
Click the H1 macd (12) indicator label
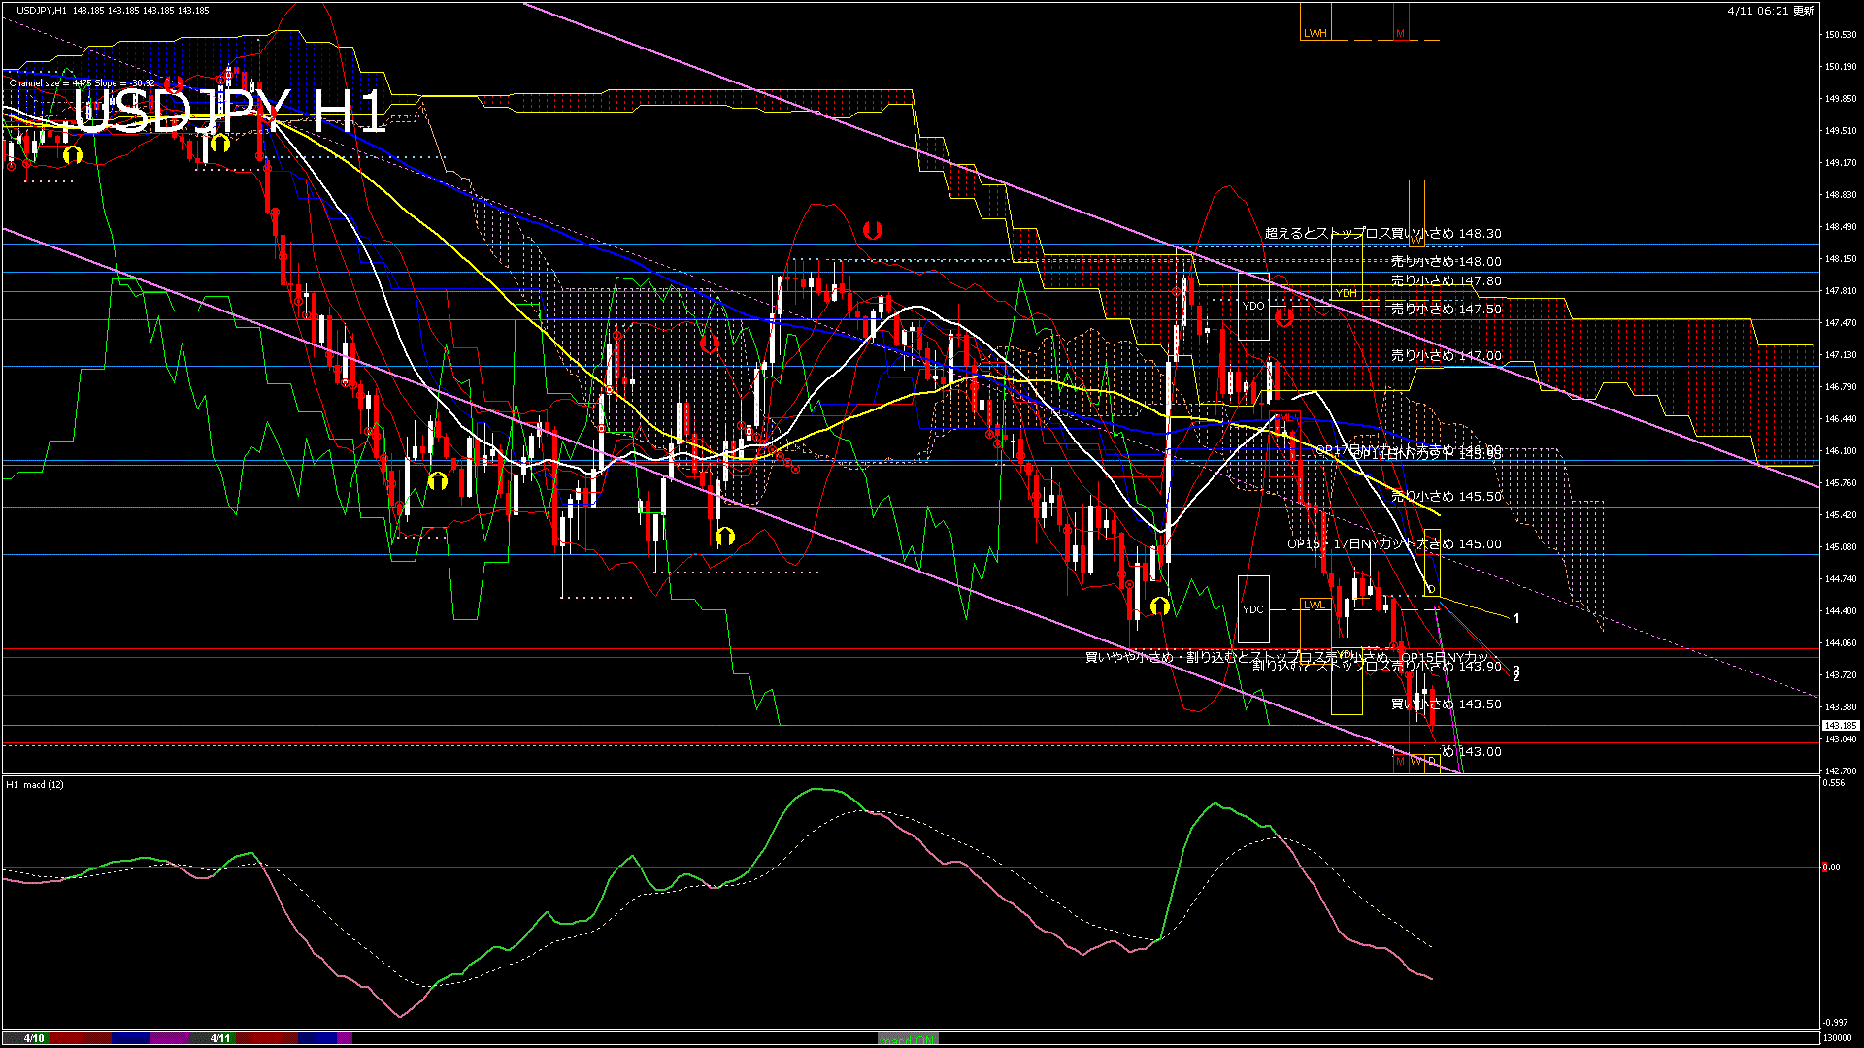tap(35, 784)
